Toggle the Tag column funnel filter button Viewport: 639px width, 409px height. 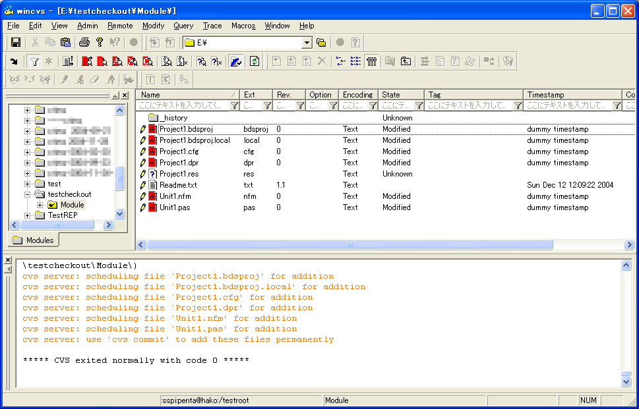pyautogui.click(x=518, y=106)
